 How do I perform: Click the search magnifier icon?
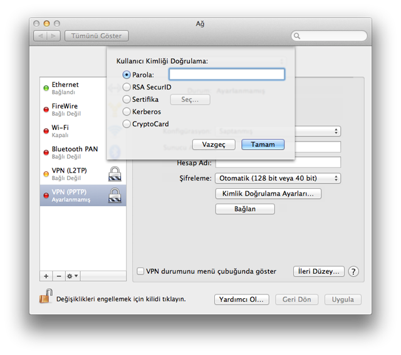click(x=297, y=36)
